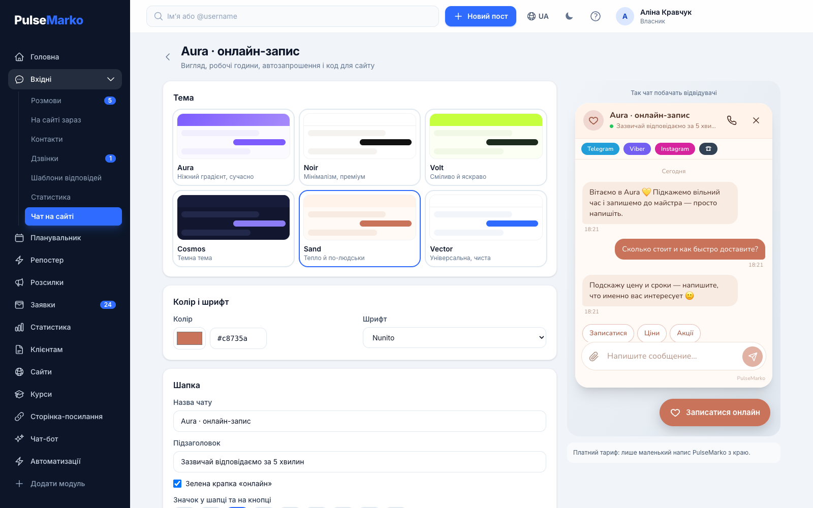Image resolution: width=813 pixels, height=508 pixels.
Task: Choose the Volt theme card
Action: tap(486, 147)
